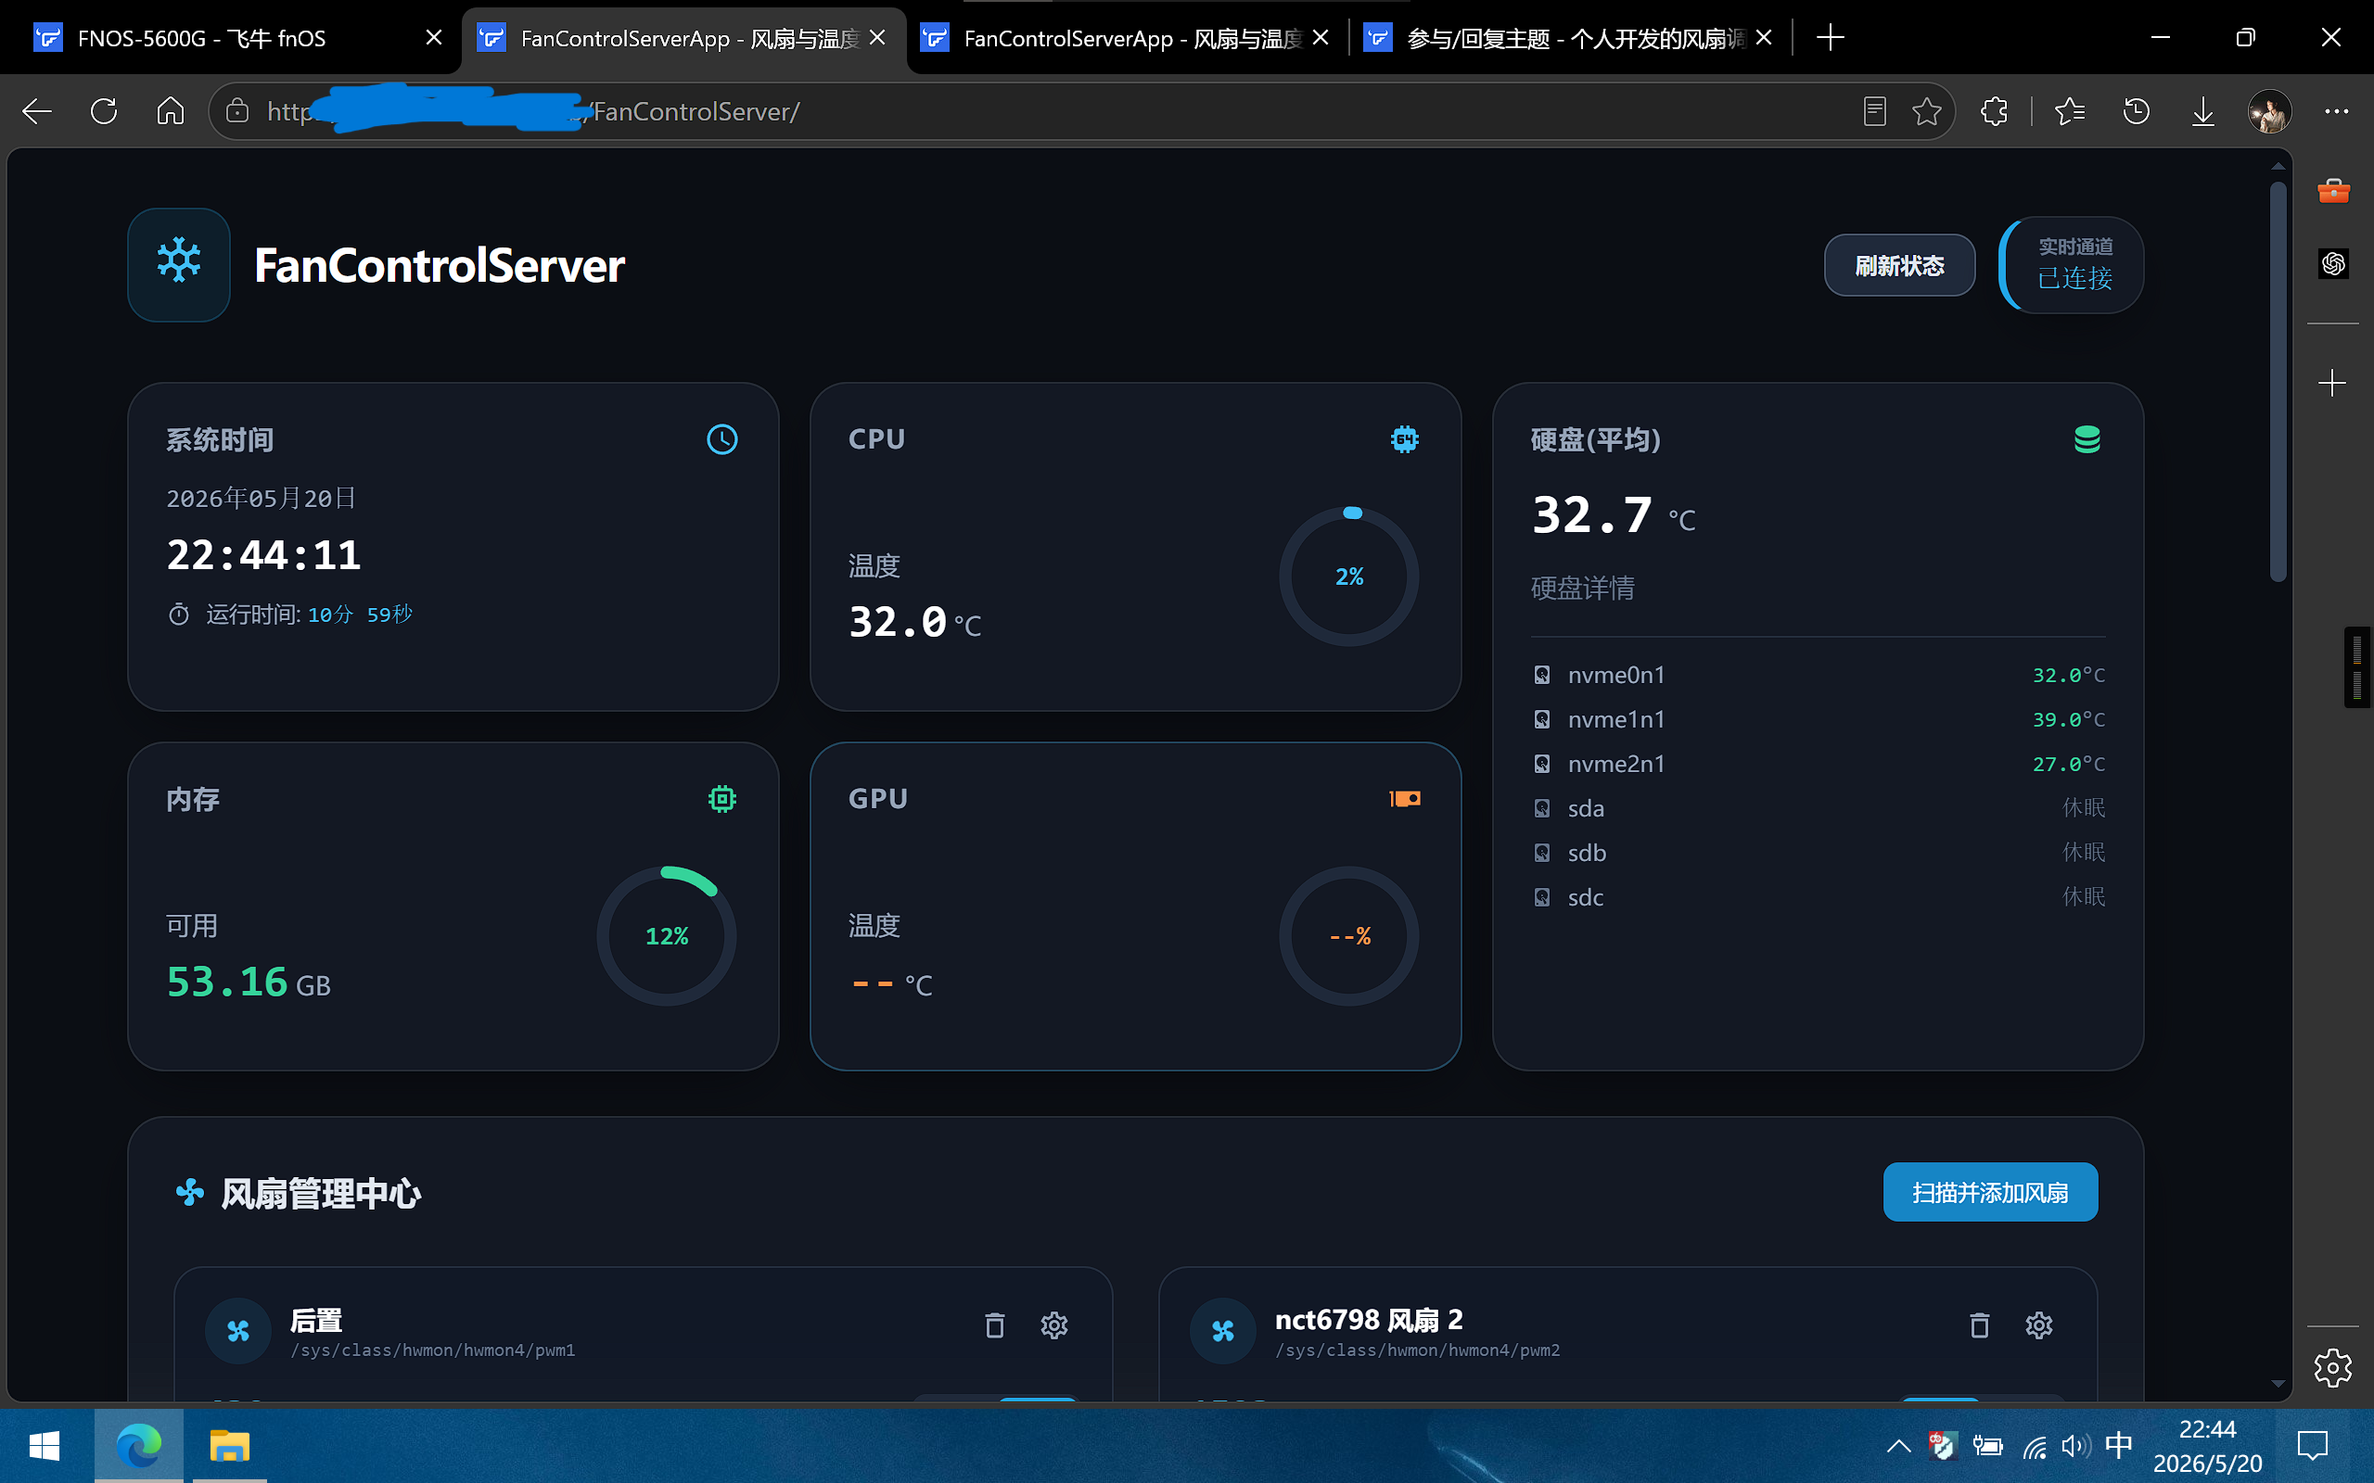Click 实时通道 已连接 status indicator
The width and height of the screenshot is (2374, 1483).
point(2072,265)
